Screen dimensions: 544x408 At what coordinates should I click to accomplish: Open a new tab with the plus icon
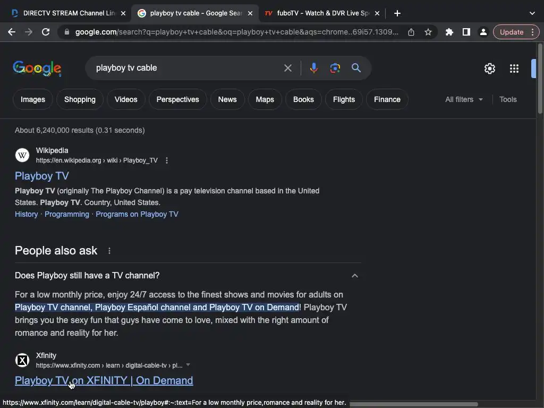[397, 13]
